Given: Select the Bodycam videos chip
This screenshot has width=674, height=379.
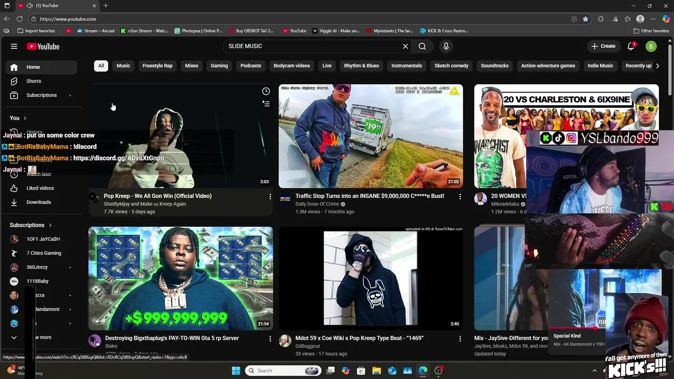Looking at the screenshot, I should tap(292, 66).
